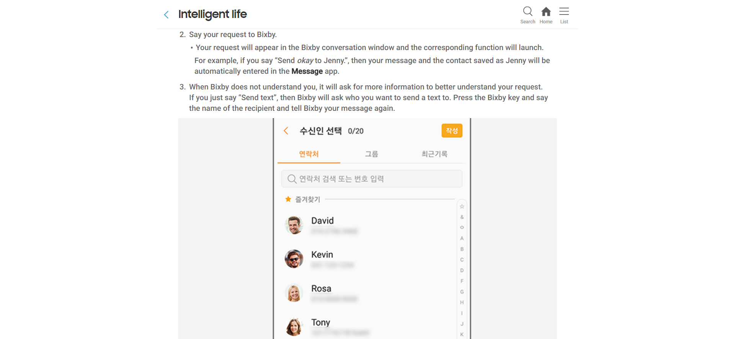Jump to letter A in index bar

(462, 238)
